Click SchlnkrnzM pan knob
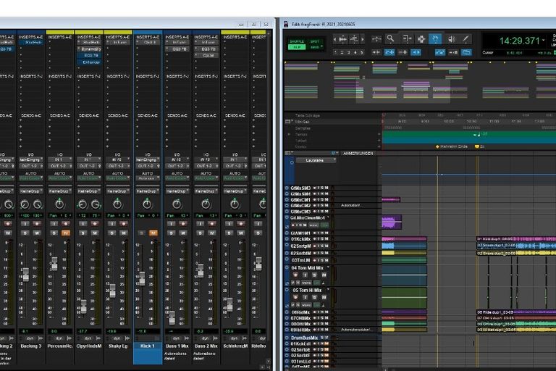The height and width of the screenshot is (371, 556). (x=235, y=204)
